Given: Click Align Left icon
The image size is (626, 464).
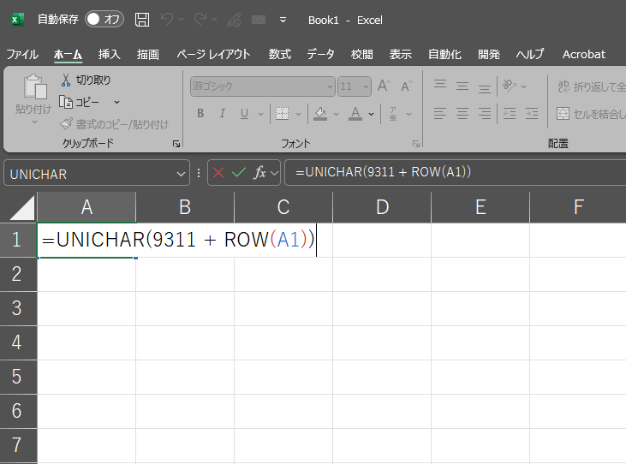Looking at the screenshot, I should pos(440,114).
